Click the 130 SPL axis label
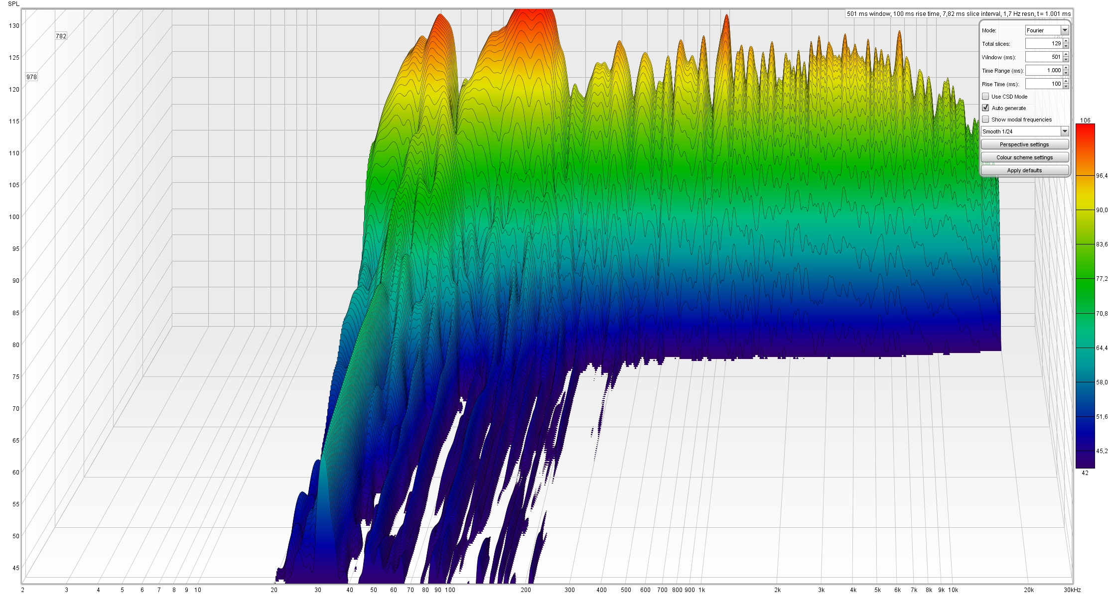1111x596 pixels. 14,26
